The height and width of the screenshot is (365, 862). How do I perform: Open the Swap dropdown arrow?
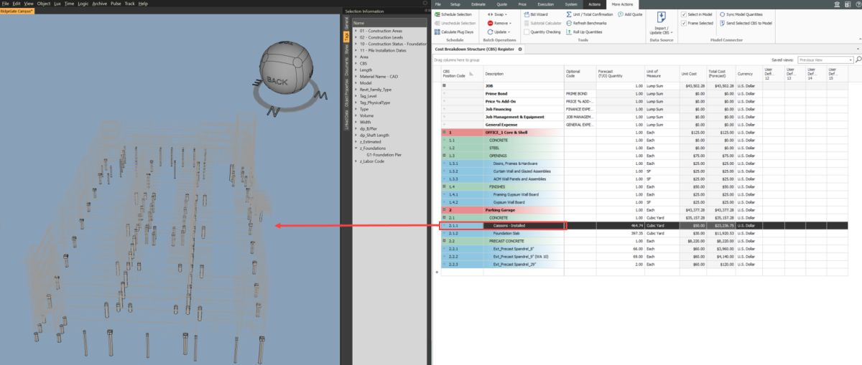tap(506, 14)
